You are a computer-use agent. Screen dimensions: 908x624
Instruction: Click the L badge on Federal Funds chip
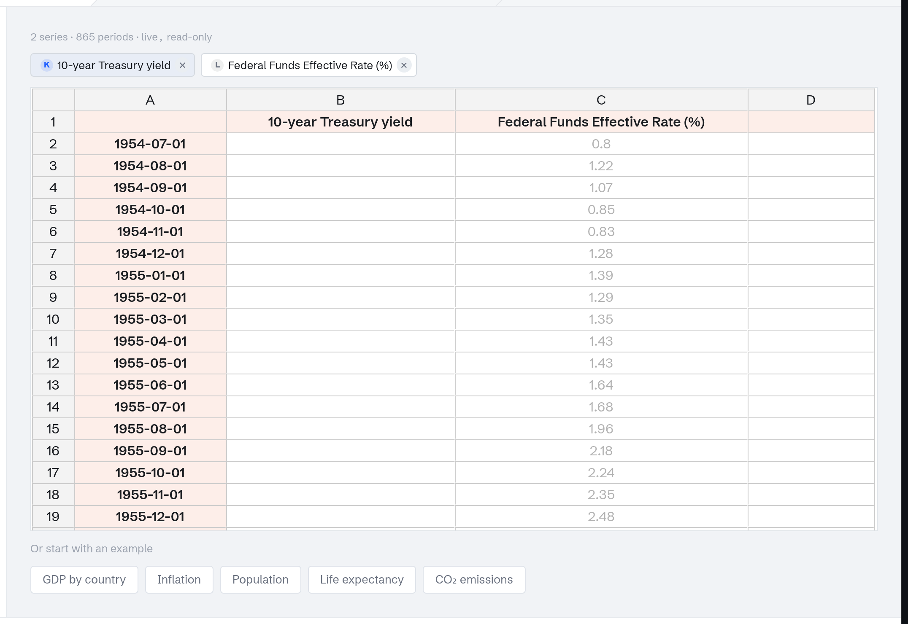(217, 65)
